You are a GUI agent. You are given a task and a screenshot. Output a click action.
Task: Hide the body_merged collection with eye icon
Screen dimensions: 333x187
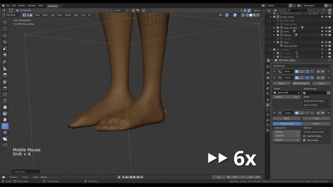pos(326,28)
